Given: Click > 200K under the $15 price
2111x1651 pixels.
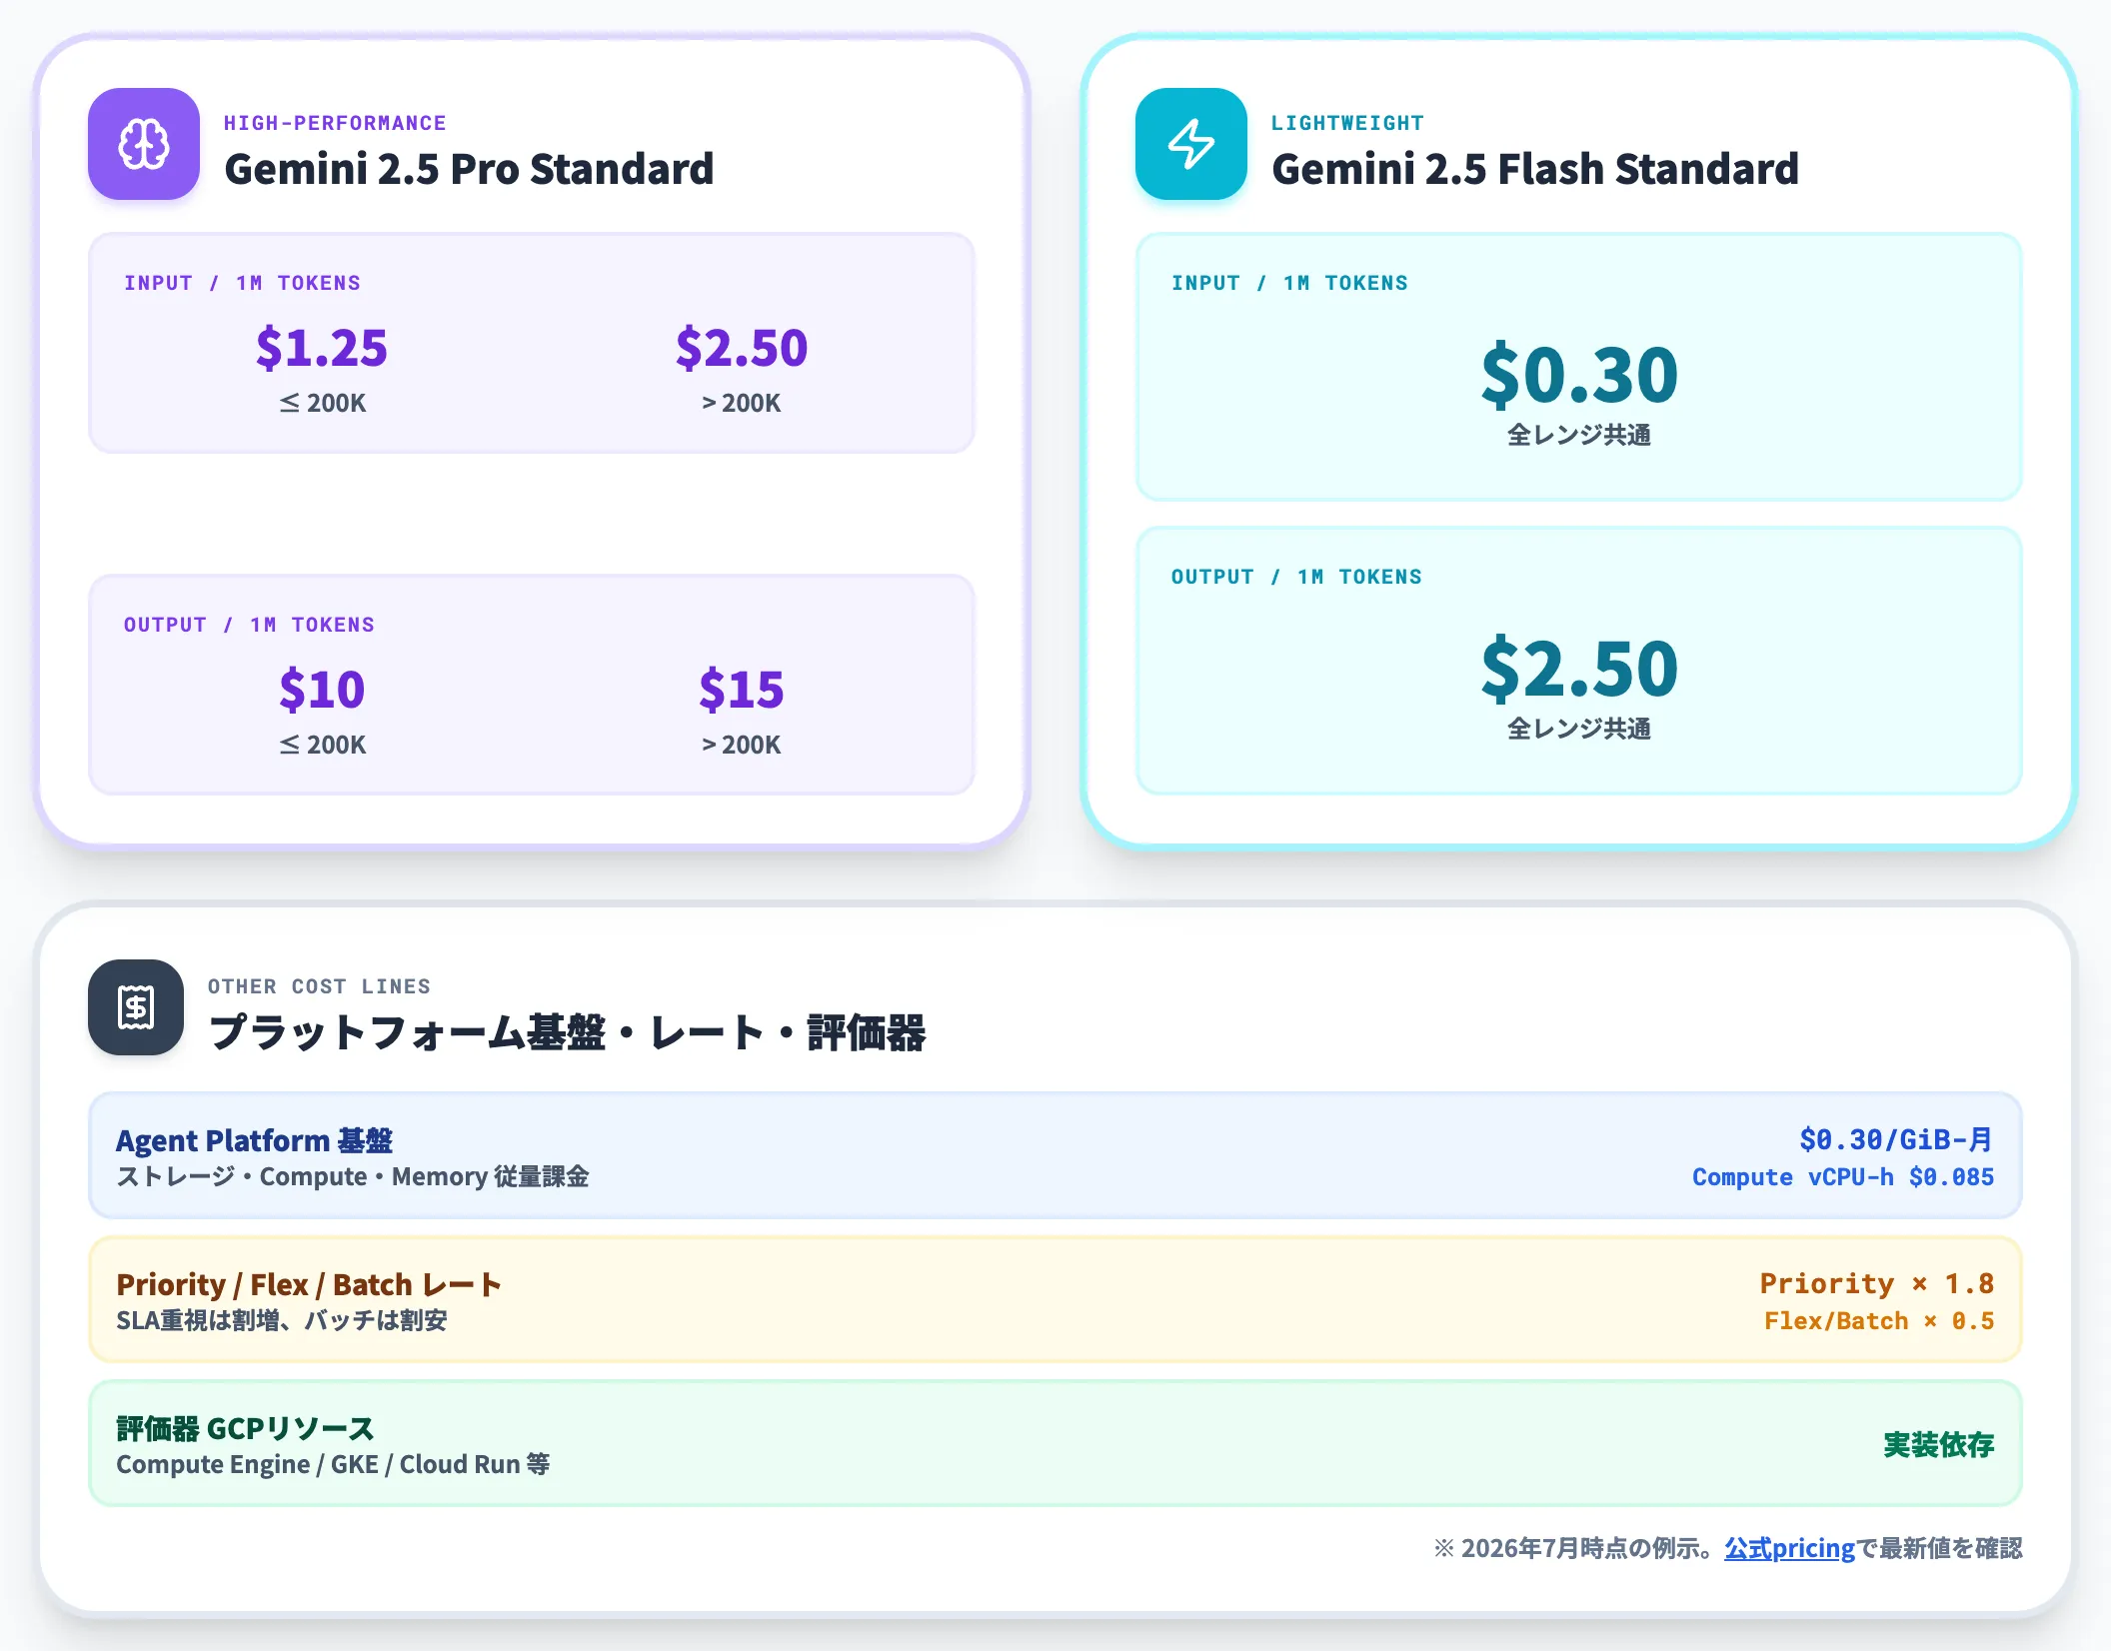Looking at the screenshot, I should (x=742, y=745).
